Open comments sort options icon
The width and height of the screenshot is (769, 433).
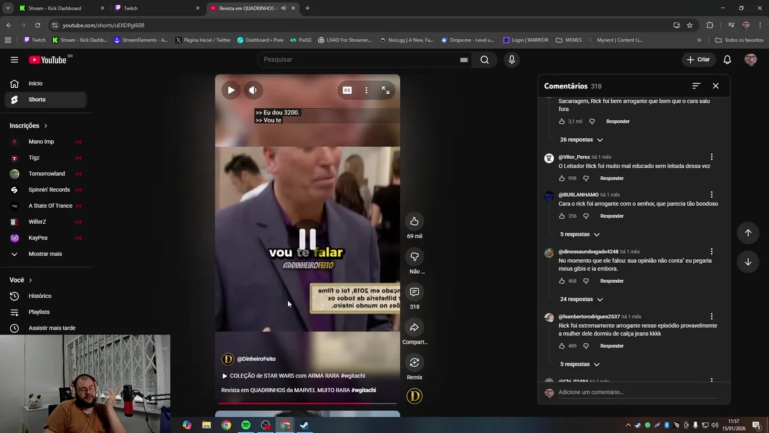tap(696, 86)
